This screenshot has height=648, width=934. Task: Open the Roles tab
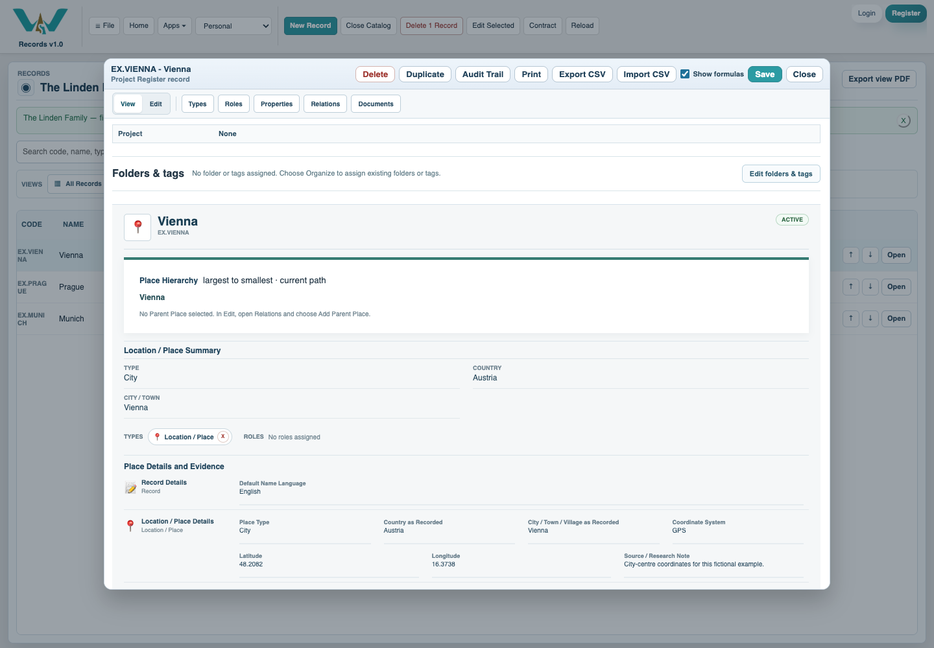233,104
